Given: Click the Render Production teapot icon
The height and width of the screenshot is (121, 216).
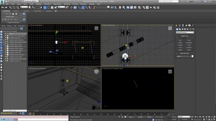Looking at the screenshot, I should pos(151,7).
